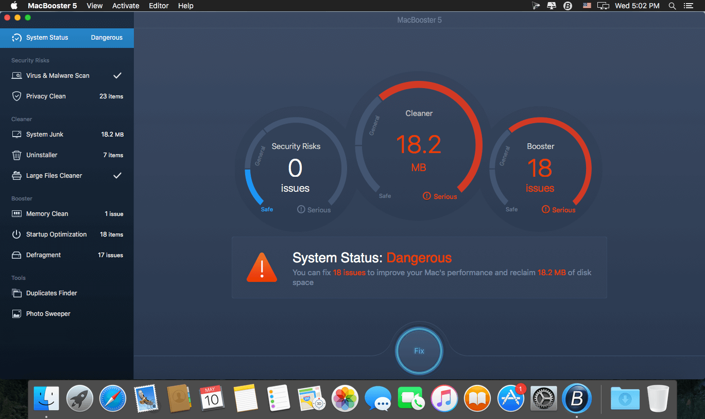Open the MacBooster 5 app menu
Viewport: 705px width, 419px height.
pos(53,6)
